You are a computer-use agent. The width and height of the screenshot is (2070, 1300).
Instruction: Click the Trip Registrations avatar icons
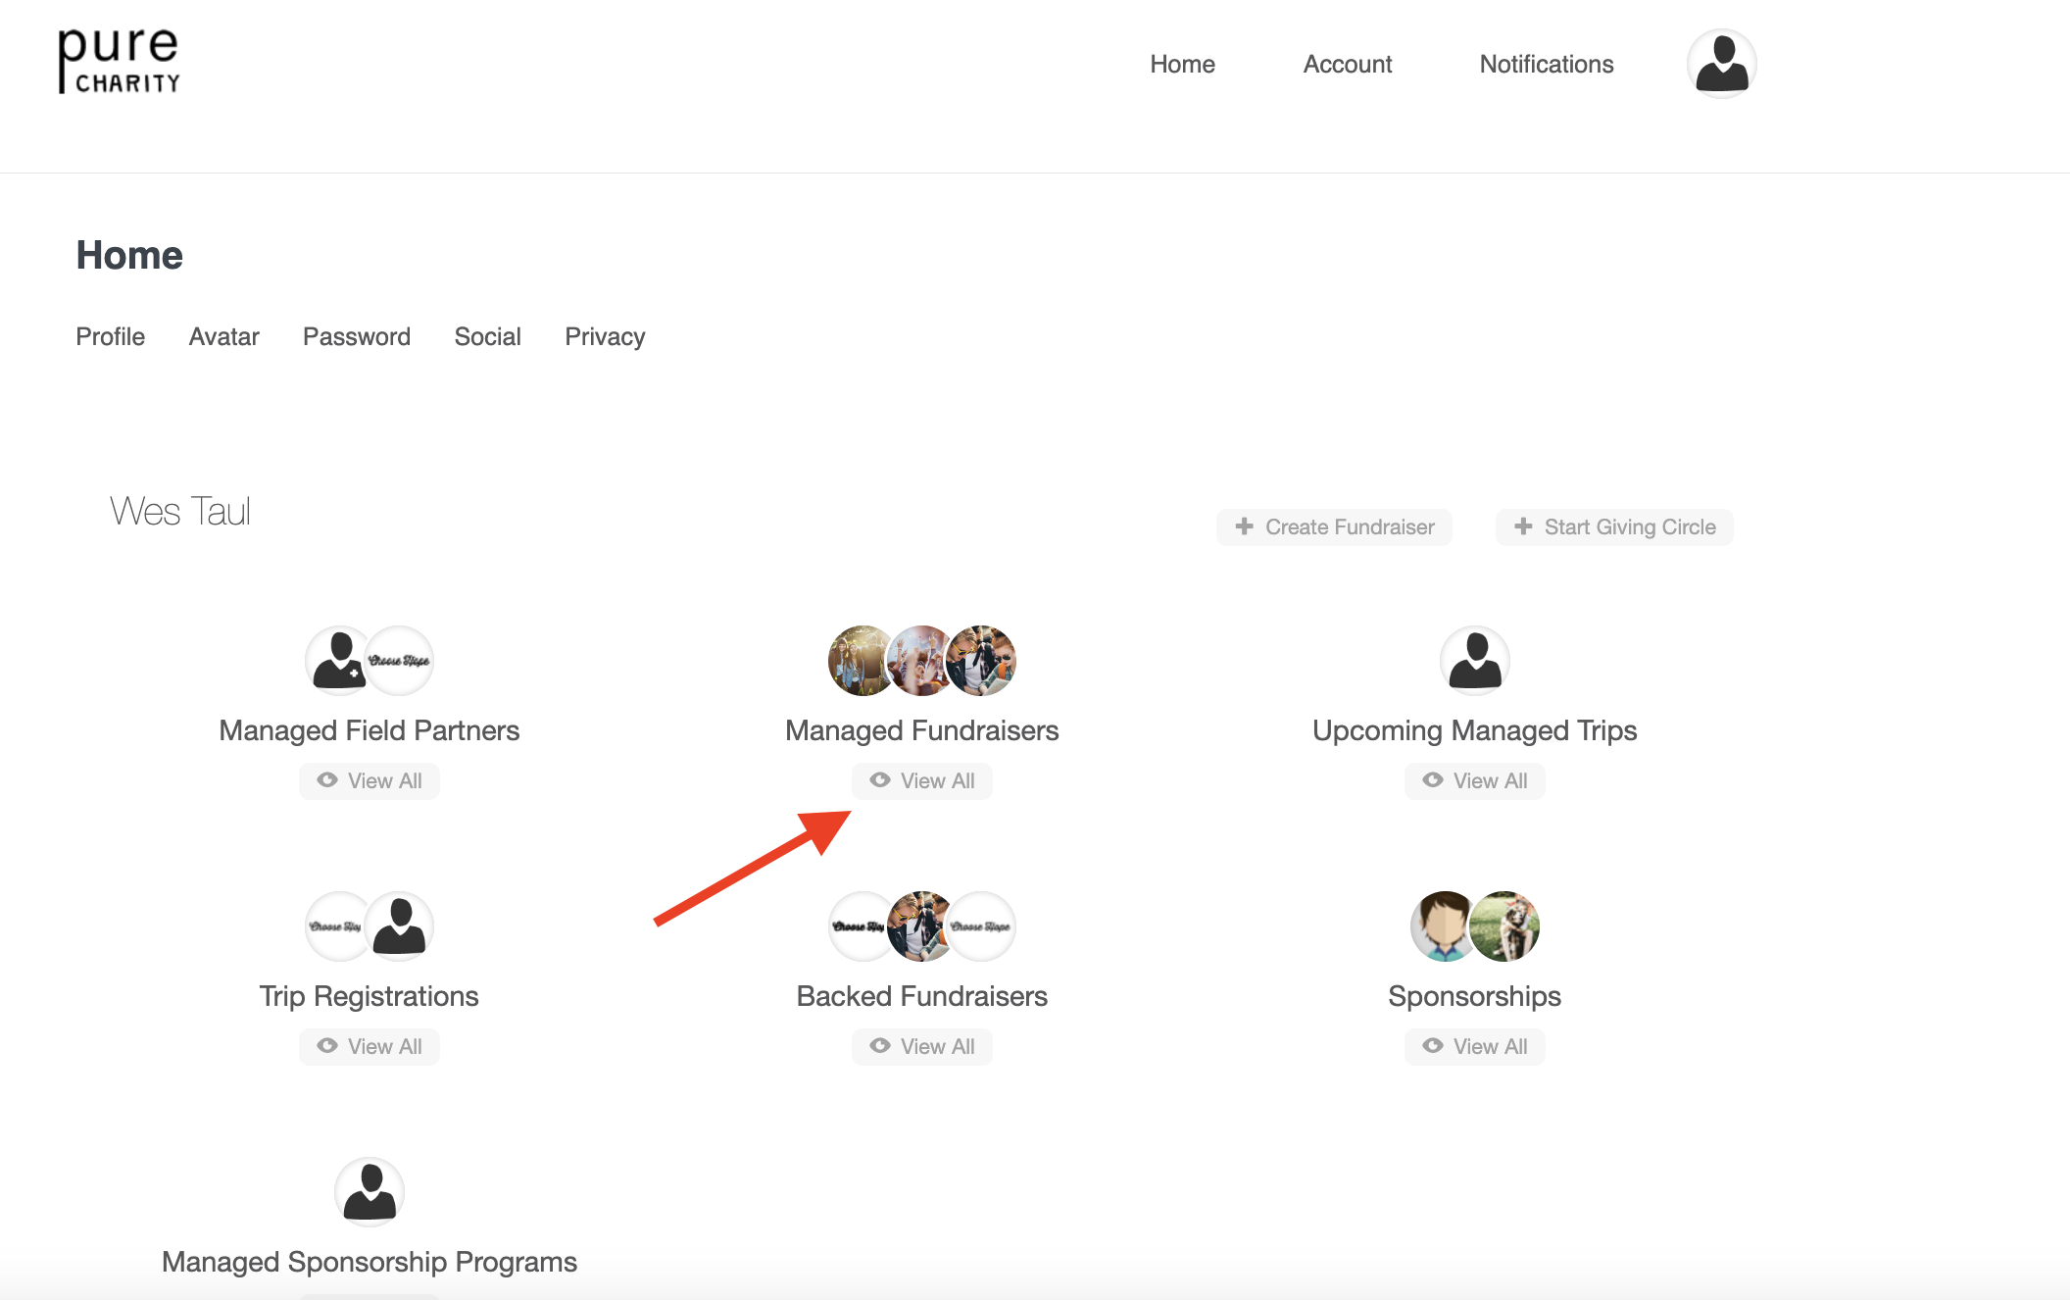(370, 926)
